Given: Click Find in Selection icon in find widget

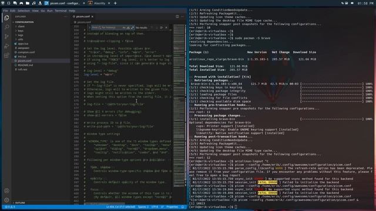Looking at the screenshot, I should [x=162, y=28].
